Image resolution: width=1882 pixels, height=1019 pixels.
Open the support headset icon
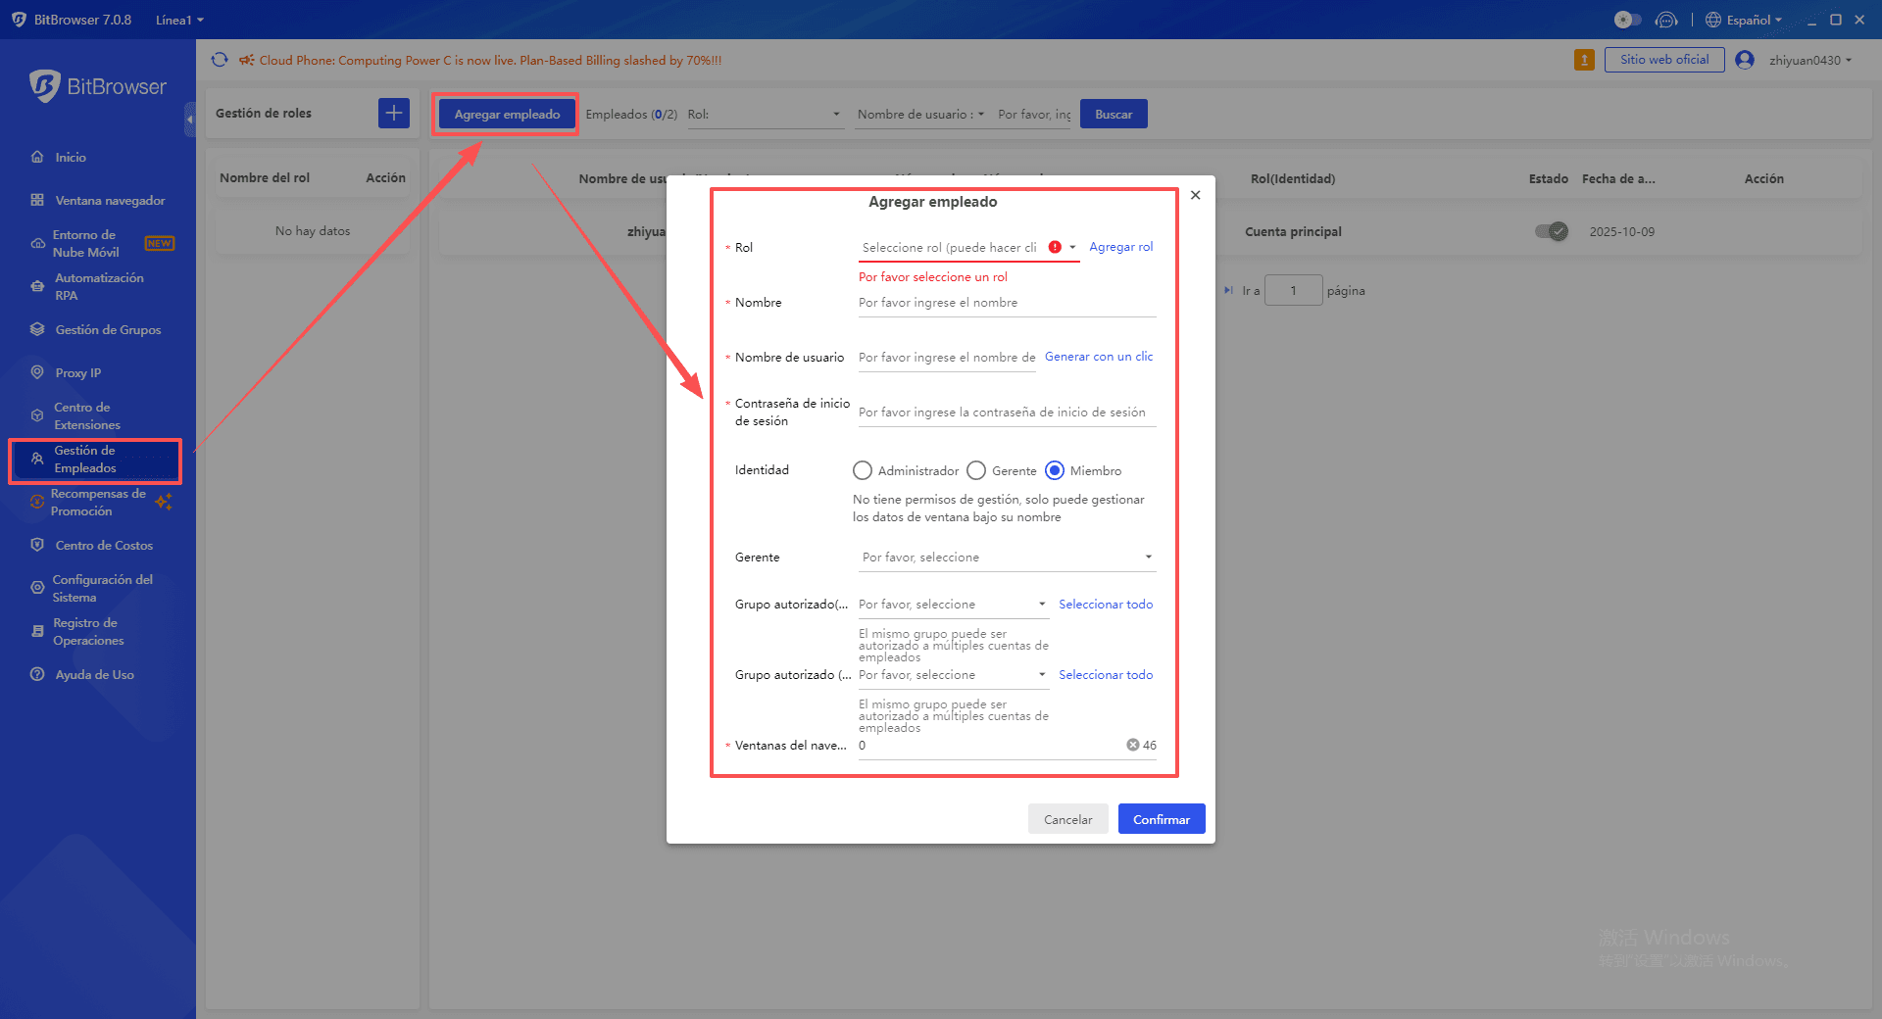(x=1666, y=20)
